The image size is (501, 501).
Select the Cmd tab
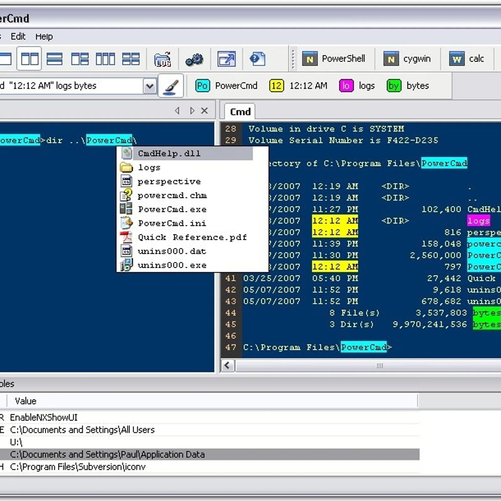[x=240, y=112]
